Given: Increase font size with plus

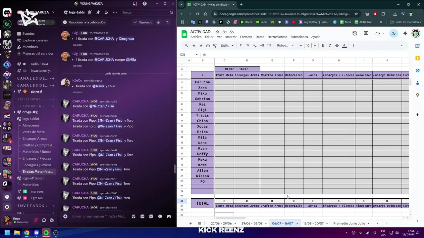Looking at the screenshot, I should [315, 46].
